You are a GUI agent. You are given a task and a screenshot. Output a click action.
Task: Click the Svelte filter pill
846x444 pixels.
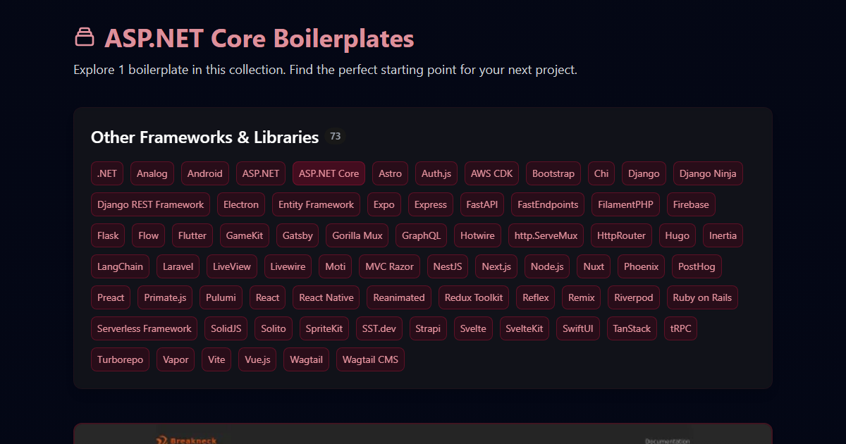coord(473,328)
